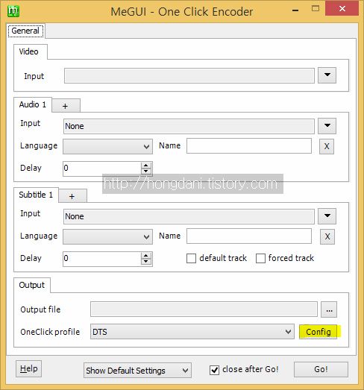The width and height of the screenshot is (364, 390).
Task: Click the Subtitle 1 Name text field
Action: click(249, 236)
